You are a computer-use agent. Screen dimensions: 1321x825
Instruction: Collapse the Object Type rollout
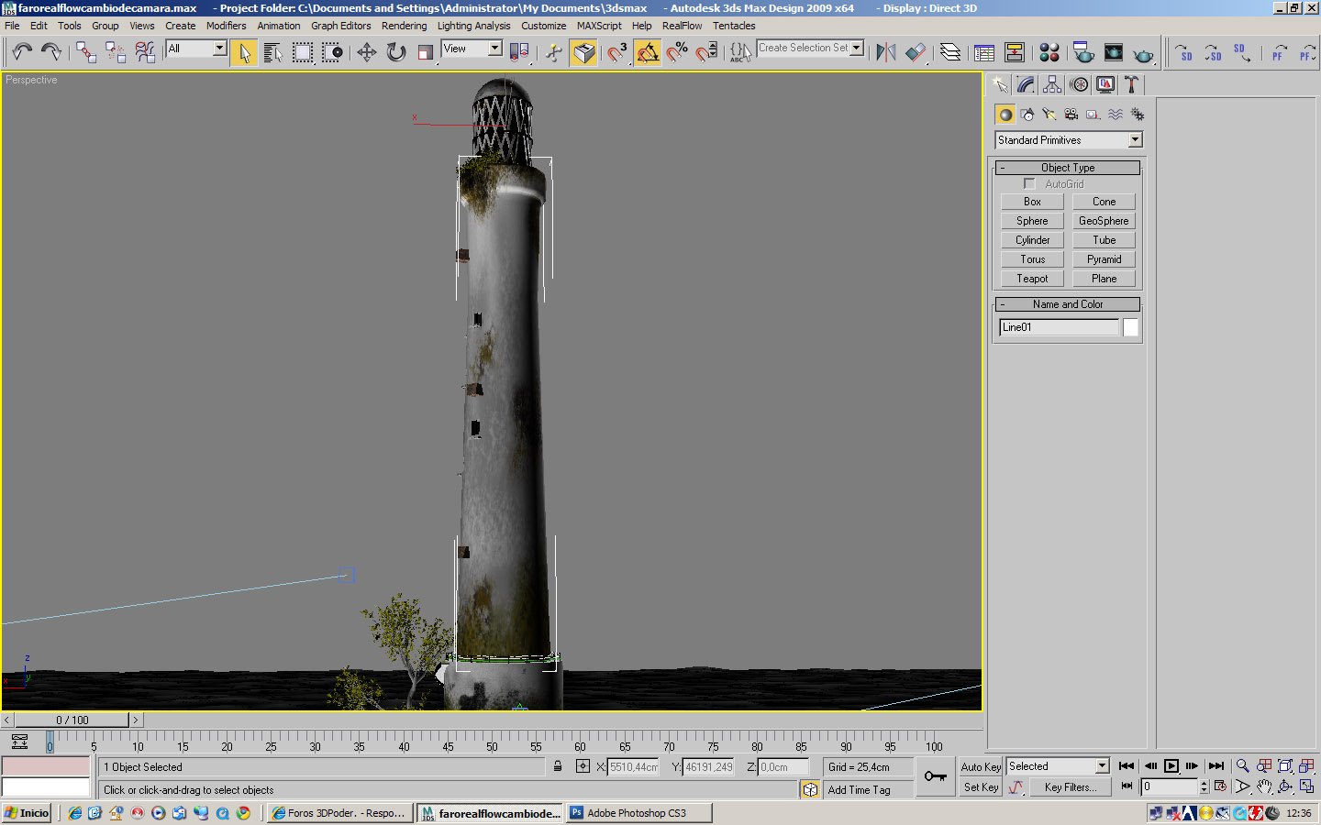point(1068,168)
